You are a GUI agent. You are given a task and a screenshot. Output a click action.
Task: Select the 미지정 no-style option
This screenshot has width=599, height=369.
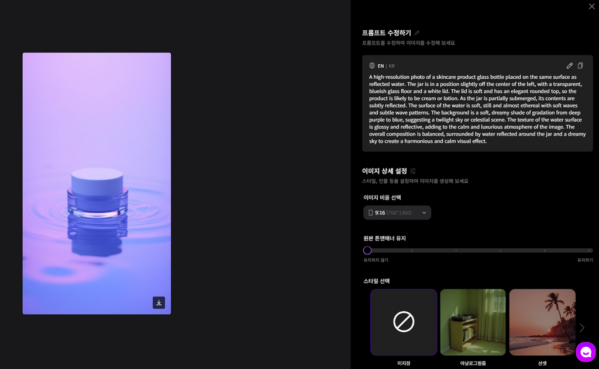point(404,322)
